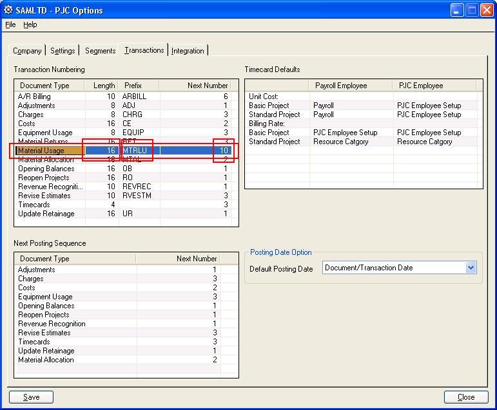The width and height of the screenshot is (497, 410).
Task: Click the PJC Employee column header
Action: (x=421, y=86)
